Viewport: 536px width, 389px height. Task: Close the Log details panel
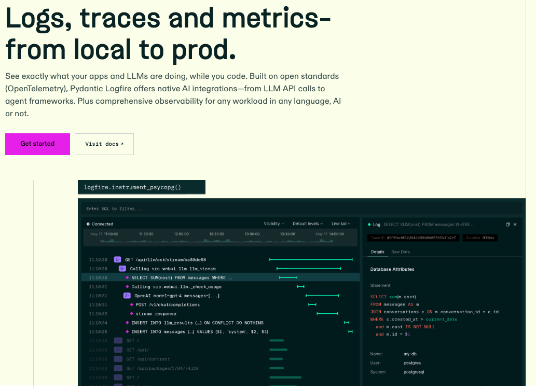515,225
